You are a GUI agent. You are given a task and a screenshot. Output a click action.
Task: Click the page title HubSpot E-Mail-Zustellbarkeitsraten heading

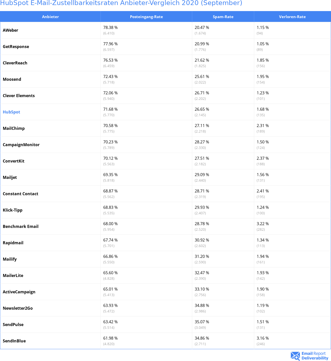(x=121, y=3)
